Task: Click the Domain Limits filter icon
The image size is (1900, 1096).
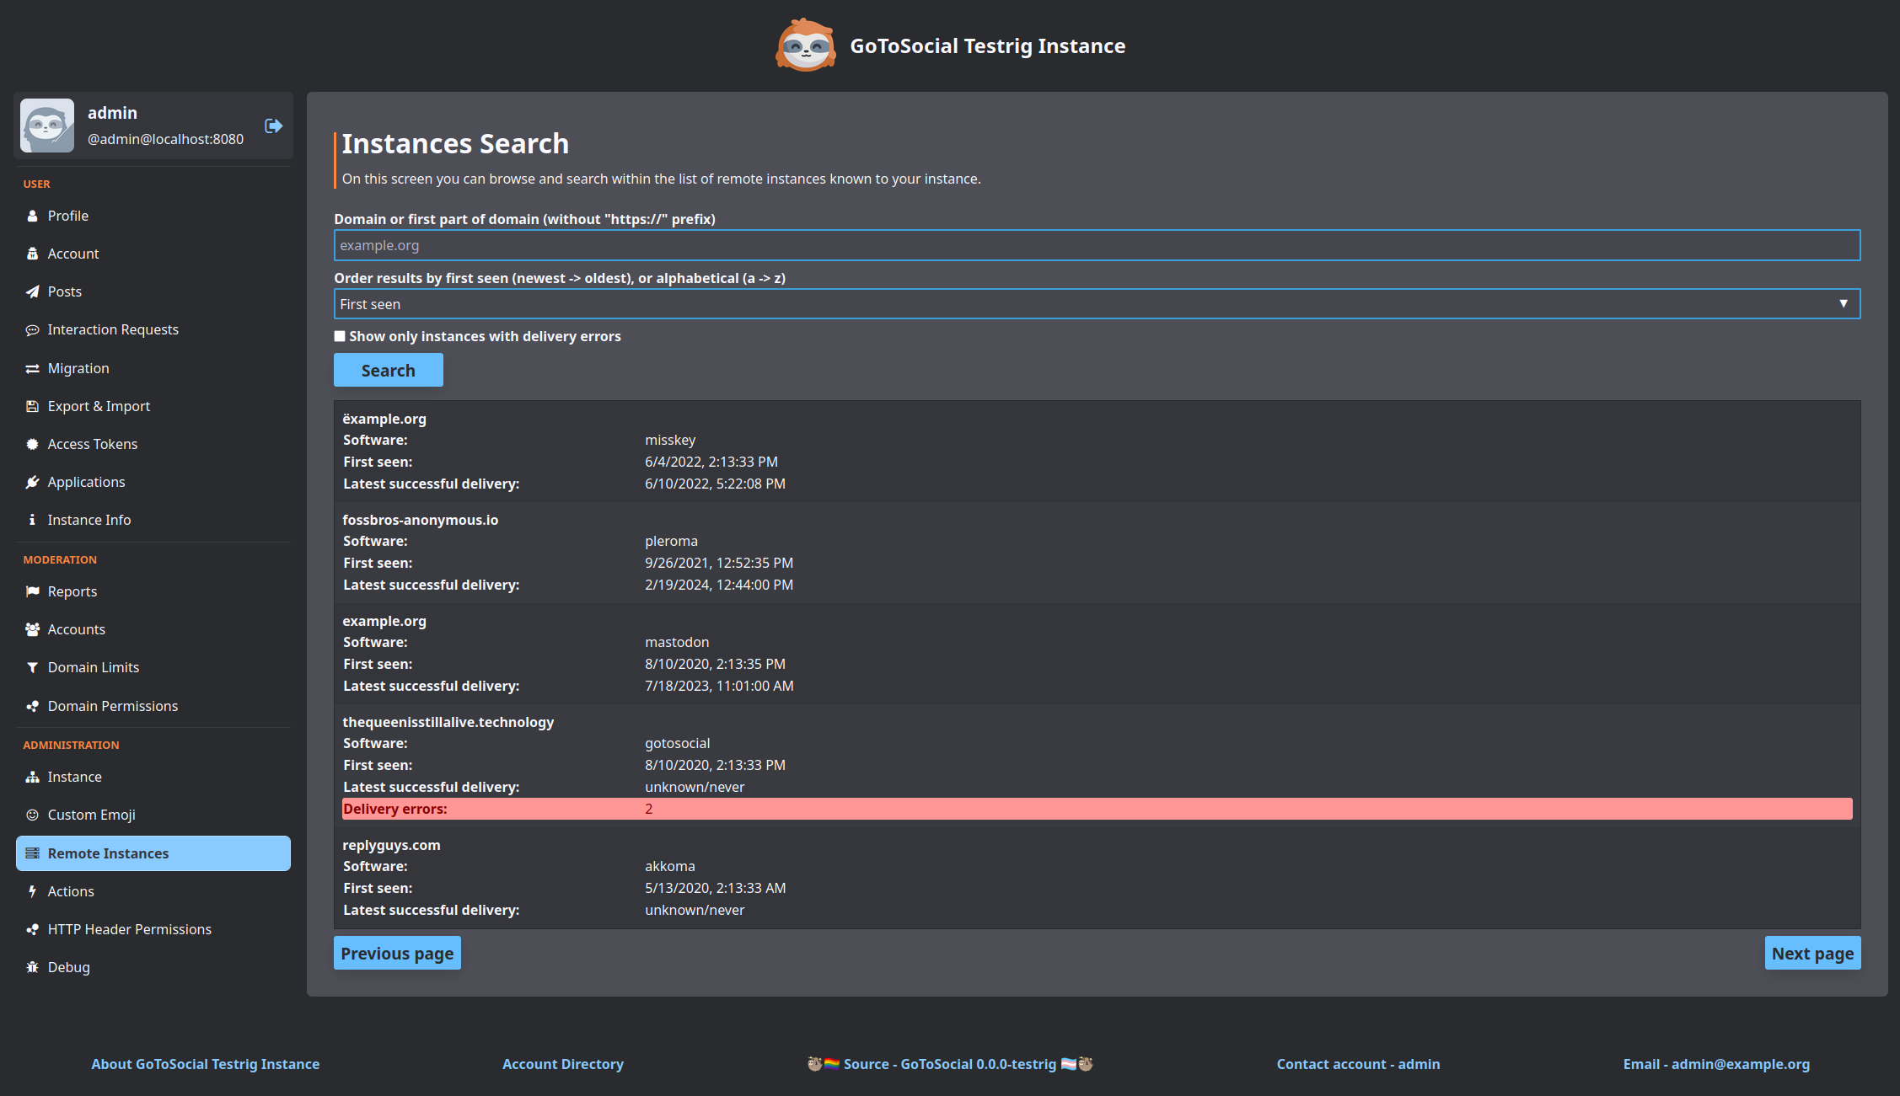Action: click(x=32, y=667)
